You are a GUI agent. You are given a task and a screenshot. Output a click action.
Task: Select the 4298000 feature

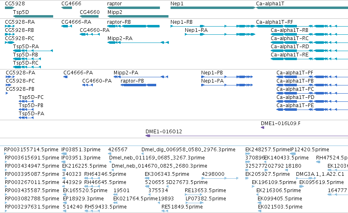(213, 174)
